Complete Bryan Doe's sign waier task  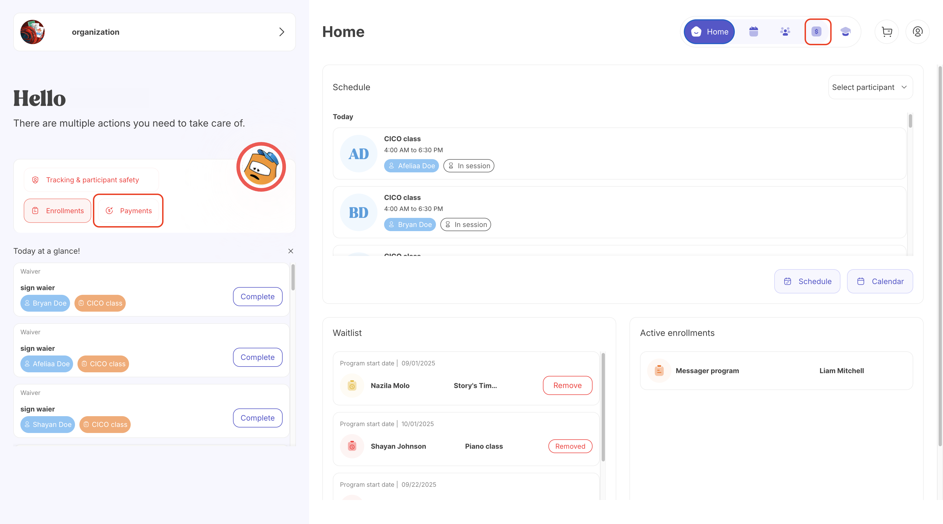[x=257, y=296]
